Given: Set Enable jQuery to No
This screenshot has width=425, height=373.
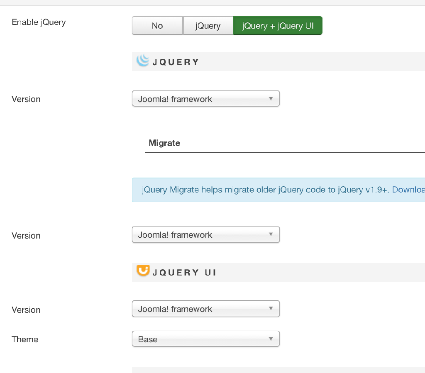Looking at the screenshot, I should point(157,26).
